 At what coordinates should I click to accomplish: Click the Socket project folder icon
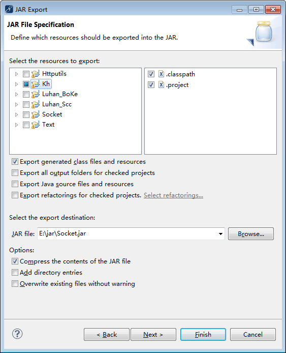coord(36,114)
